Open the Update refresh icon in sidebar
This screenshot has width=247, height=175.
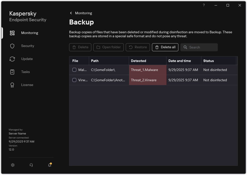tap(12, 59)
